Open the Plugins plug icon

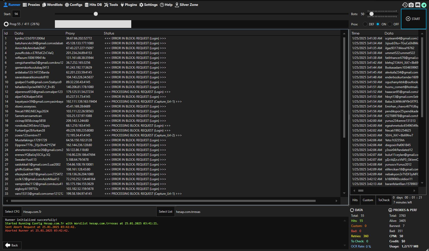(x=122, y=5)
